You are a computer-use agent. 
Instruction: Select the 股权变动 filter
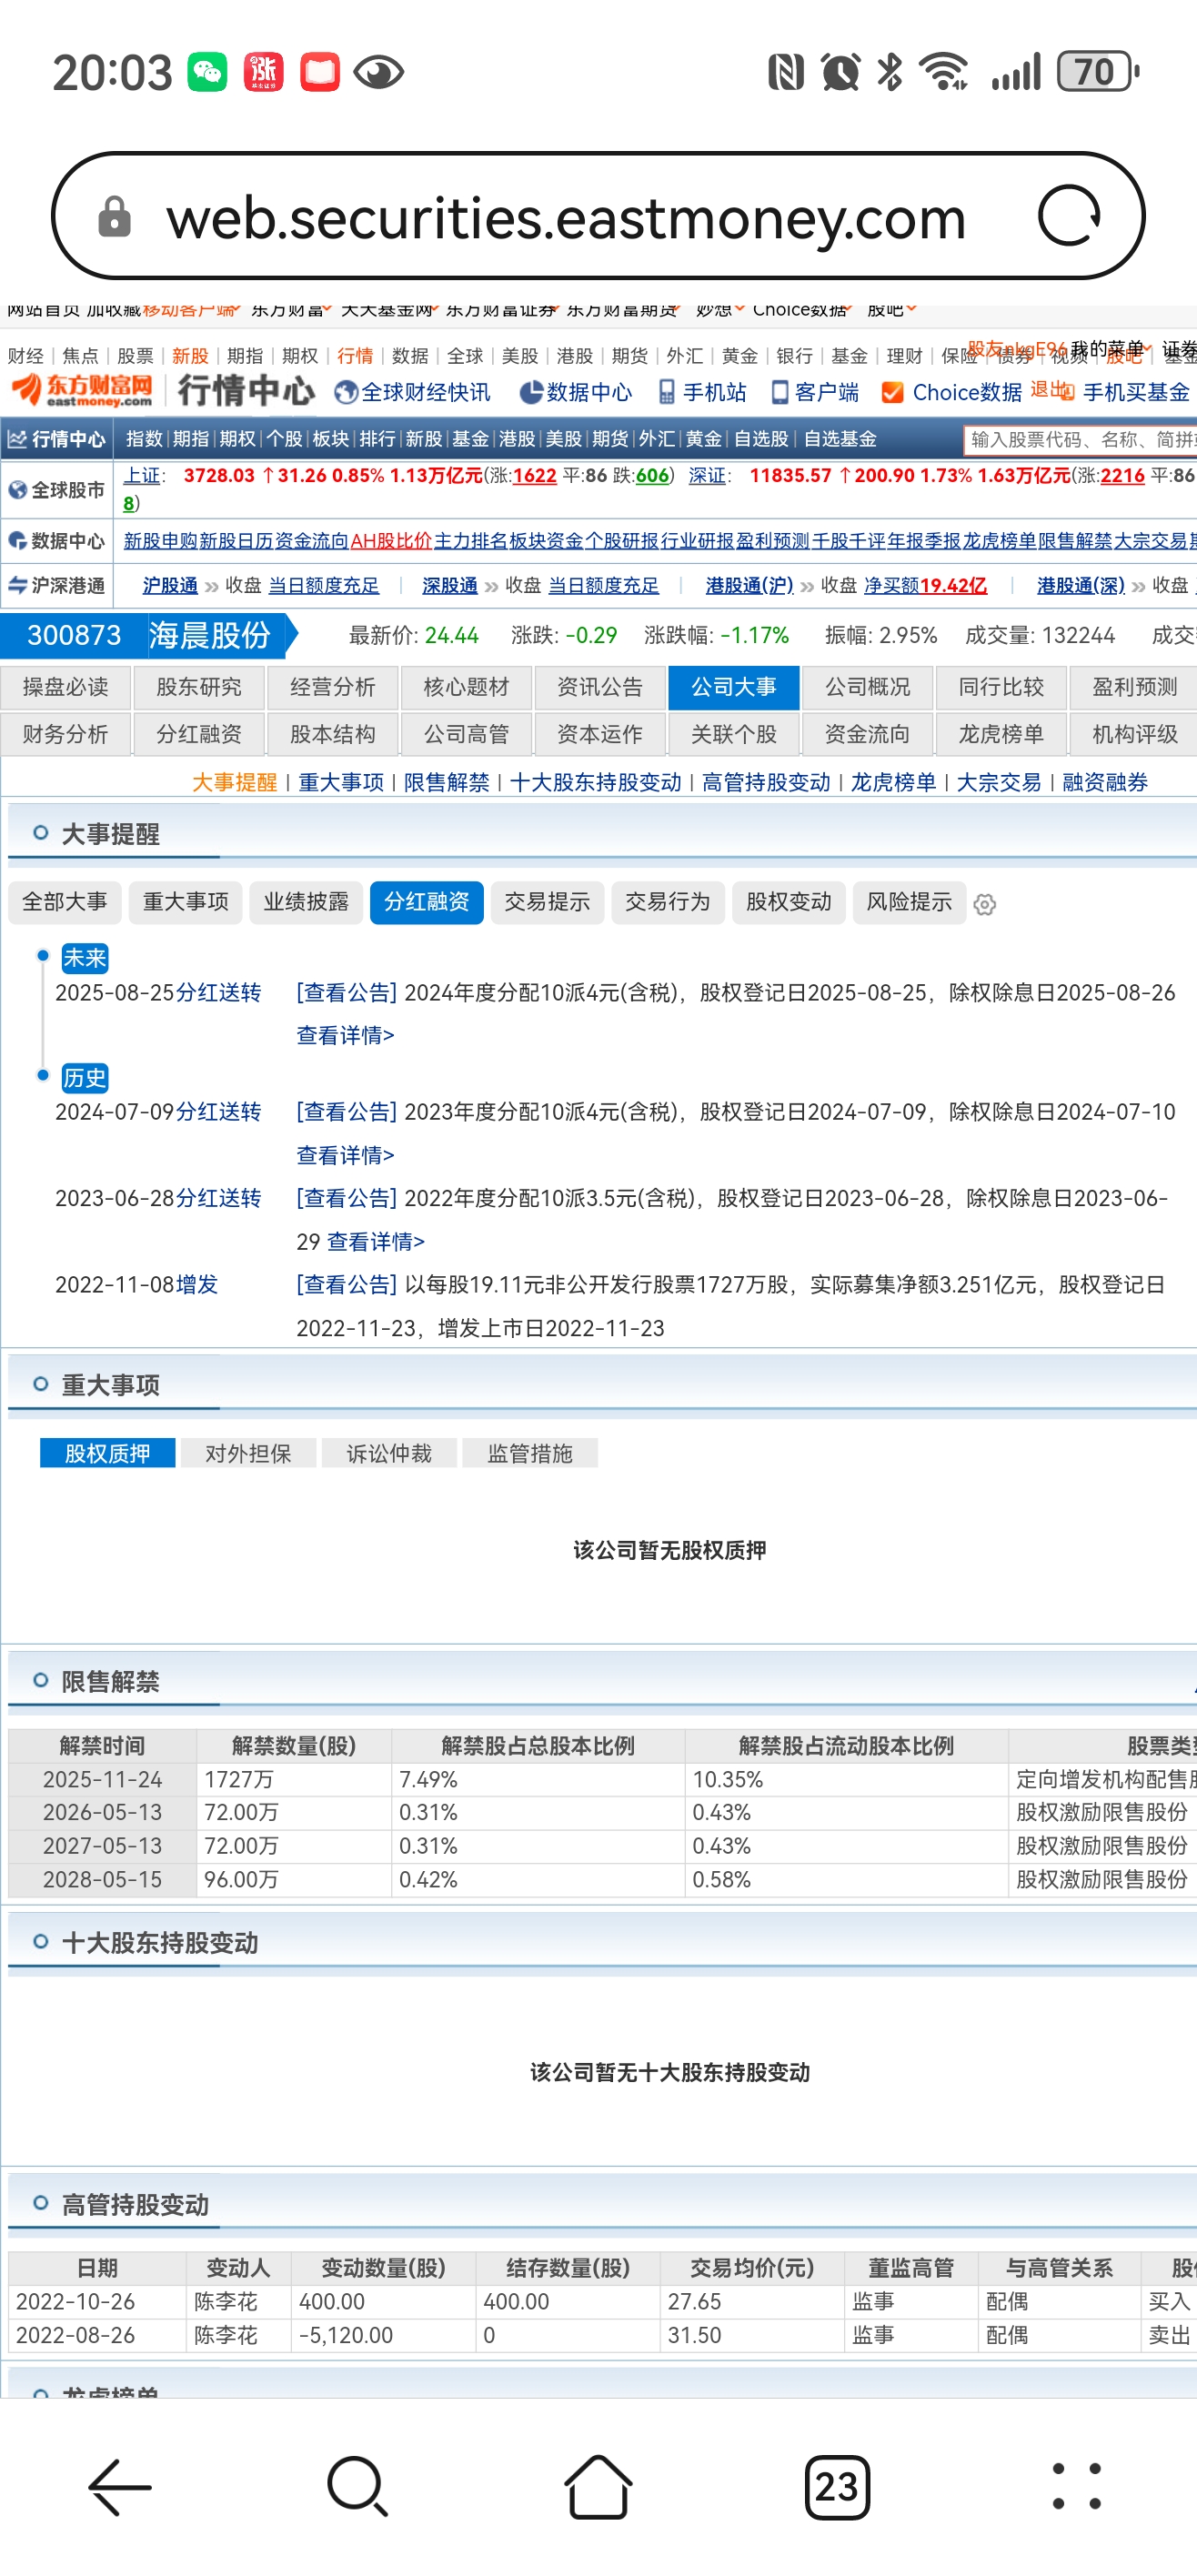pos(789,902)
